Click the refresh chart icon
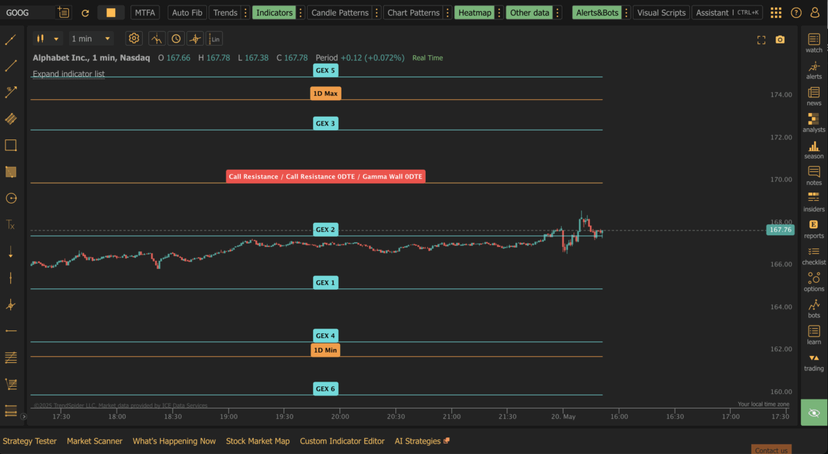The width and height of the screenshot is (828, 454). (85, 12)
